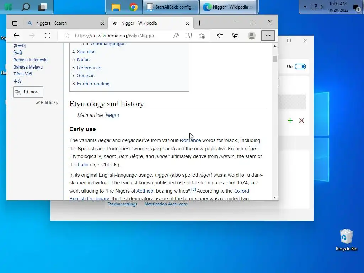Follow the Romance link in Early use
Viewport: 364px width, 273px height.
tap(191, 141)
